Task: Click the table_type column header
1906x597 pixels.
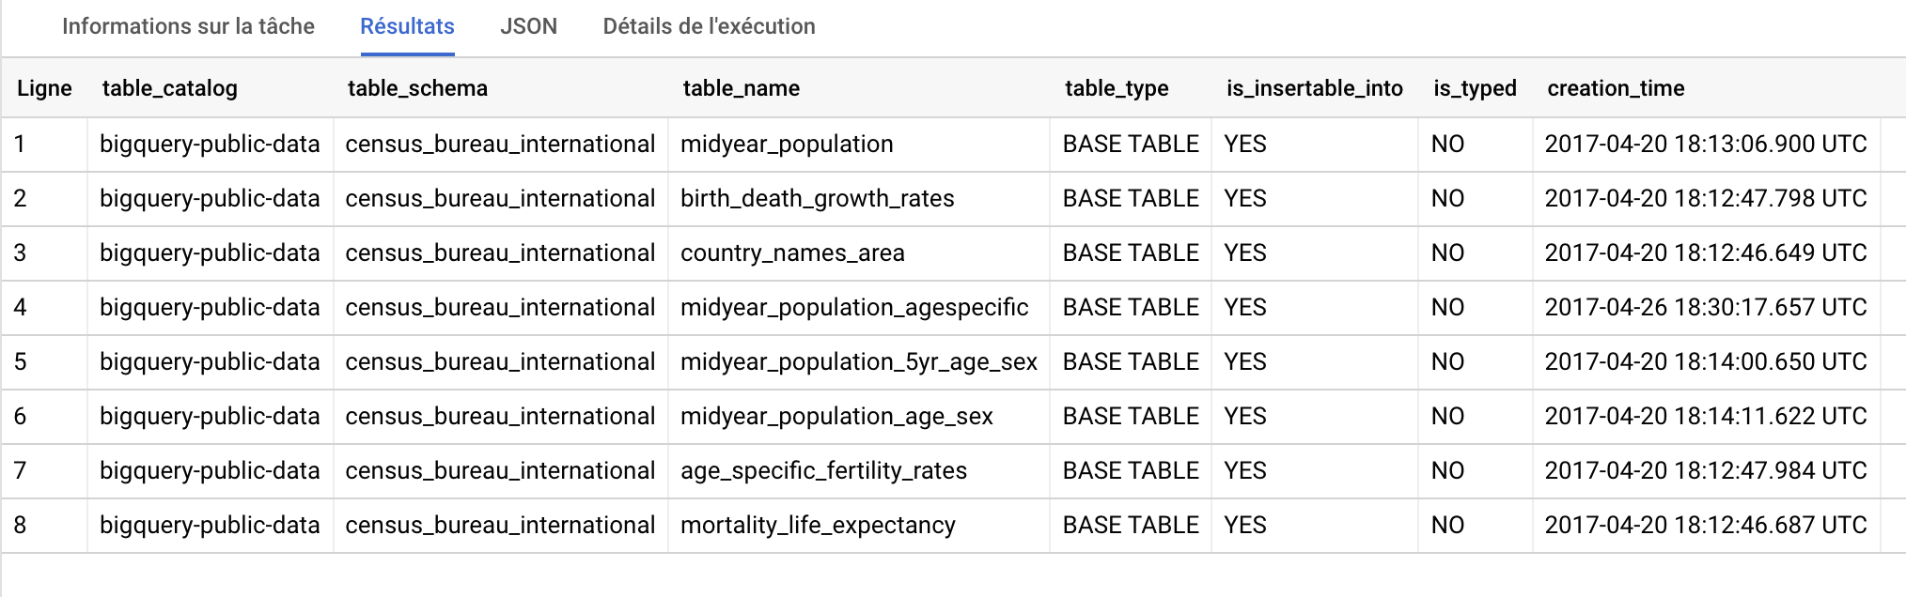Action: [x=1117, y=88]
